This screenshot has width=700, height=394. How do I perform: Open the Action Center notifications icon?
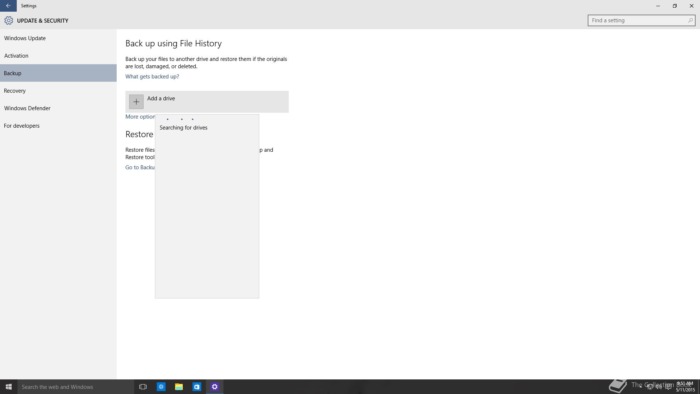[668, 387]
